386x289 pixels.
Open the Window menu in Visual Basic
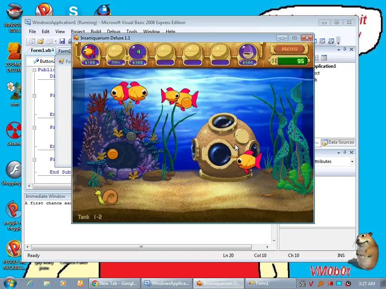click(152, 32)
